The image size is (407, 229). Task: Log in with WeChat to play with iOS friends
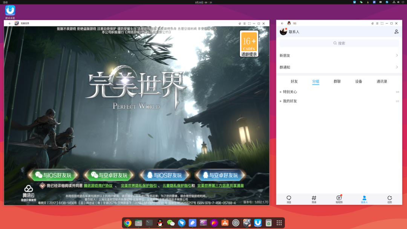pyautogui.click(x=54, y=175)
